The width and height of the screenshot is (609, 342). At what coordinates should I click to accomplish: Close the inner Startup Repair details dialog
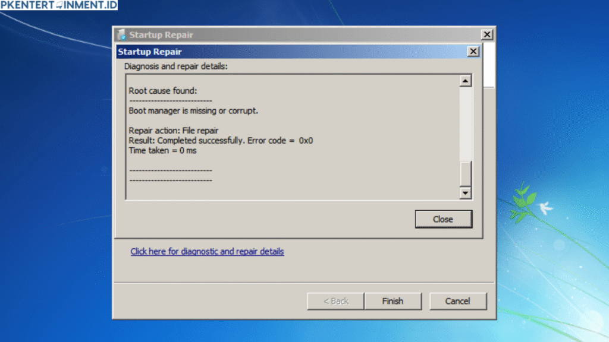point(473,52)
